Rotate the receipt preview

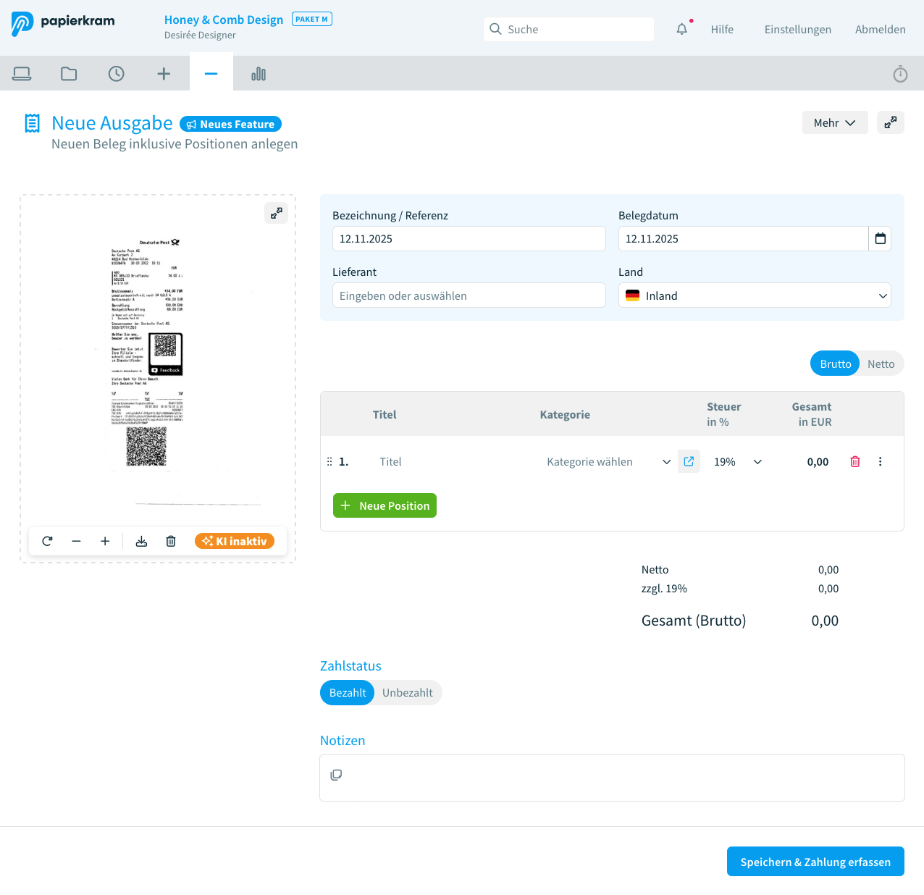pyautogui.click(x=47, y=541)
